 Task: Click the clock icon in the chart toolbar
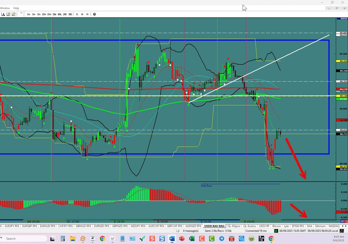[x=94, y=14]
